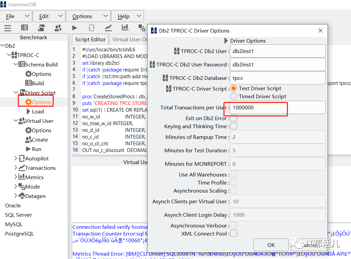Viewport: 351px width, 259px height.
Task: Collapse the Driver Script node arrow
Action: coord(16,93)
